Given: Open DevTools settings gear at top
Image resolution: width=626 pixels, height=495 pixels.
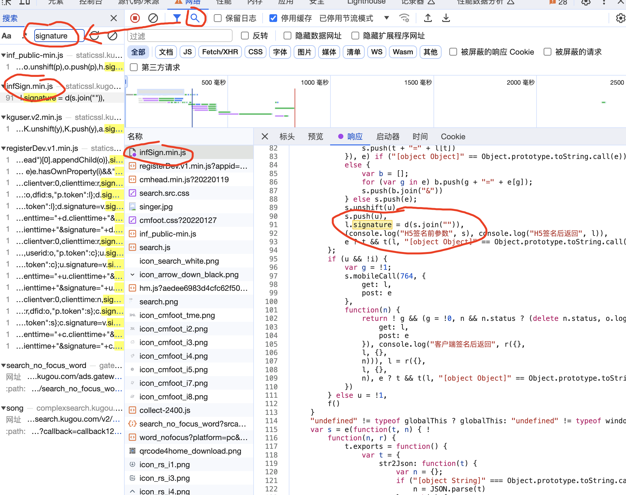Looking at the screenshot, I should coord(586,3).
